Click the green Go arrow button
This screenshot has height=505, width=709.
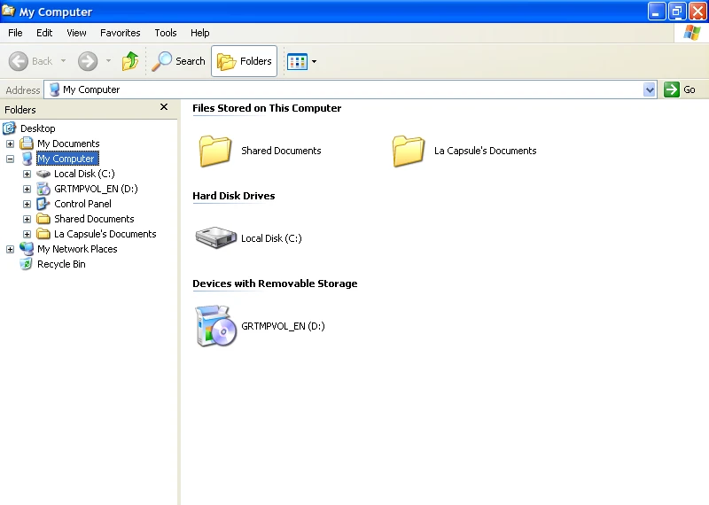point(672,89)
